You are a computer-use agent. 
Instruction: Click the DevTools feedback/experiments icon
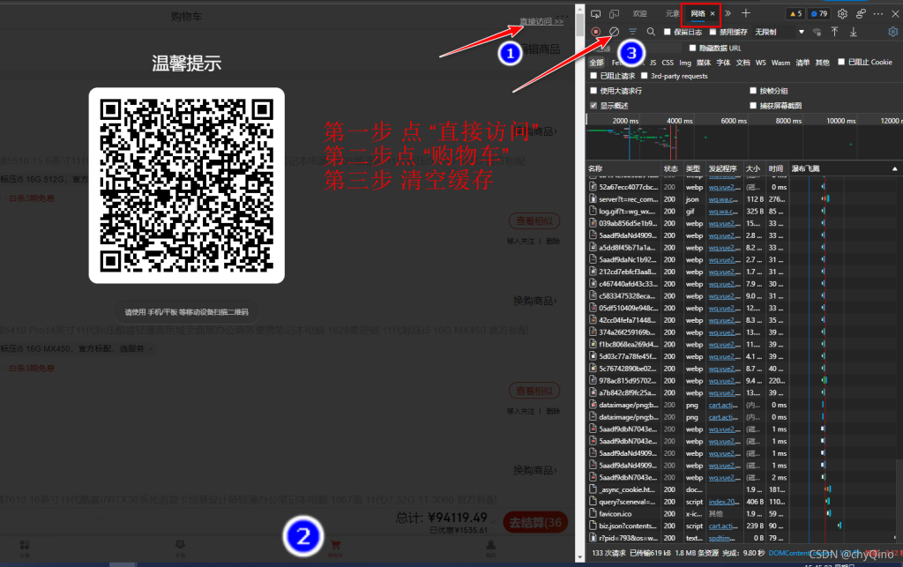pos(861,14)
